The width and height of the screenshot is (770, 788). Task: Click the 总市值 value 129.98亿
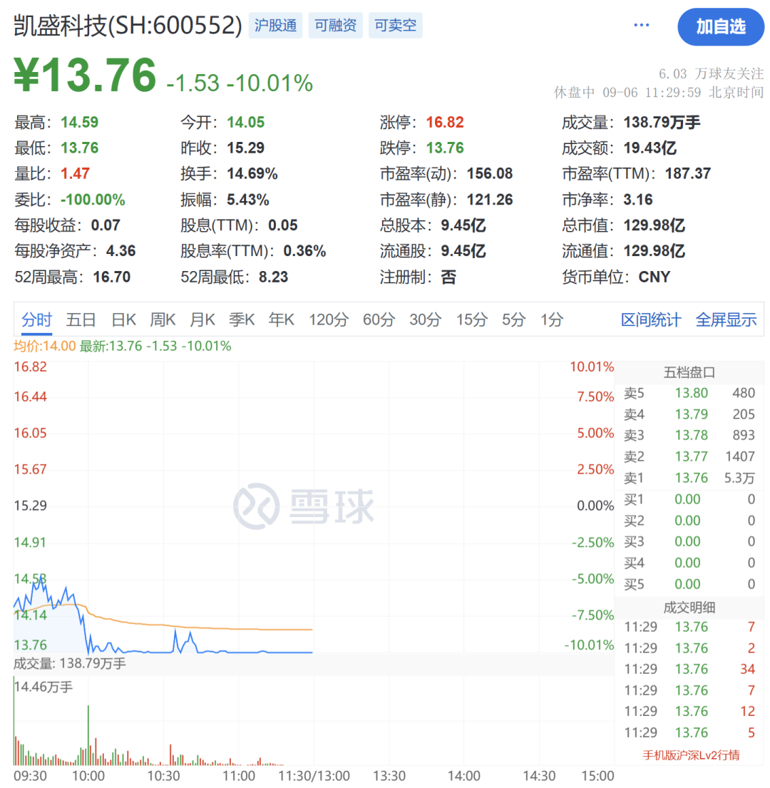[x=654, y=225]
